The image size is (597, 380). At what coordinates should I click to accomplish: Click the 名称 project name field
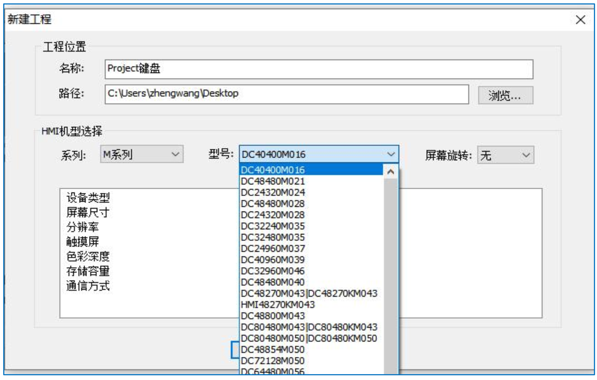click(318, 69)
